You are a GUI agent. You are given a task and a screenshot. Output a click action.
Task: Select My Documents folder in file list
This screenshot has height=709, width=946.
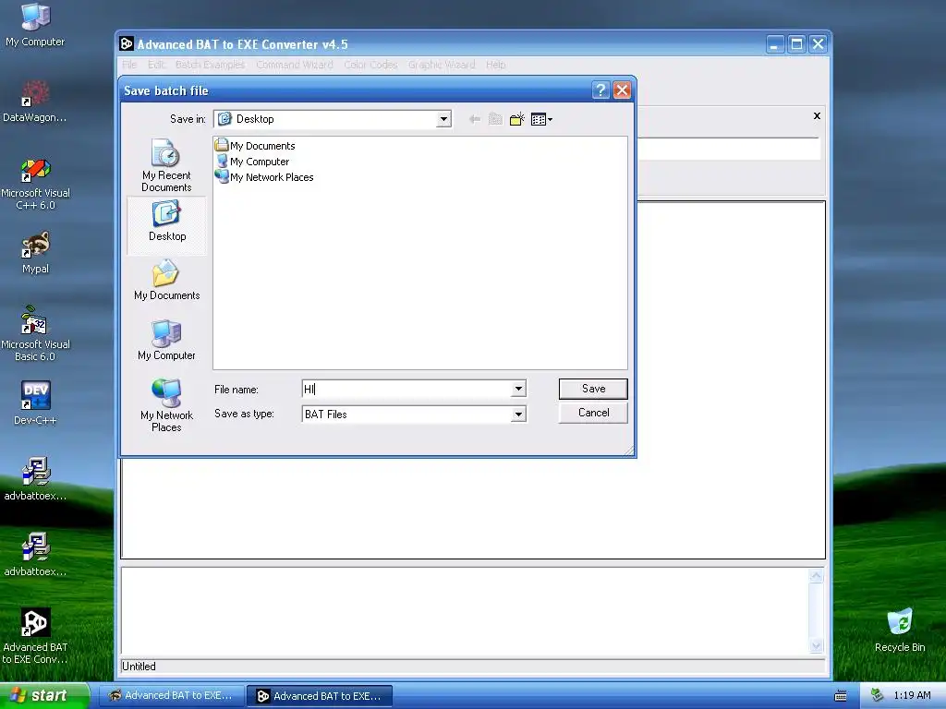(x=255, y=145)
